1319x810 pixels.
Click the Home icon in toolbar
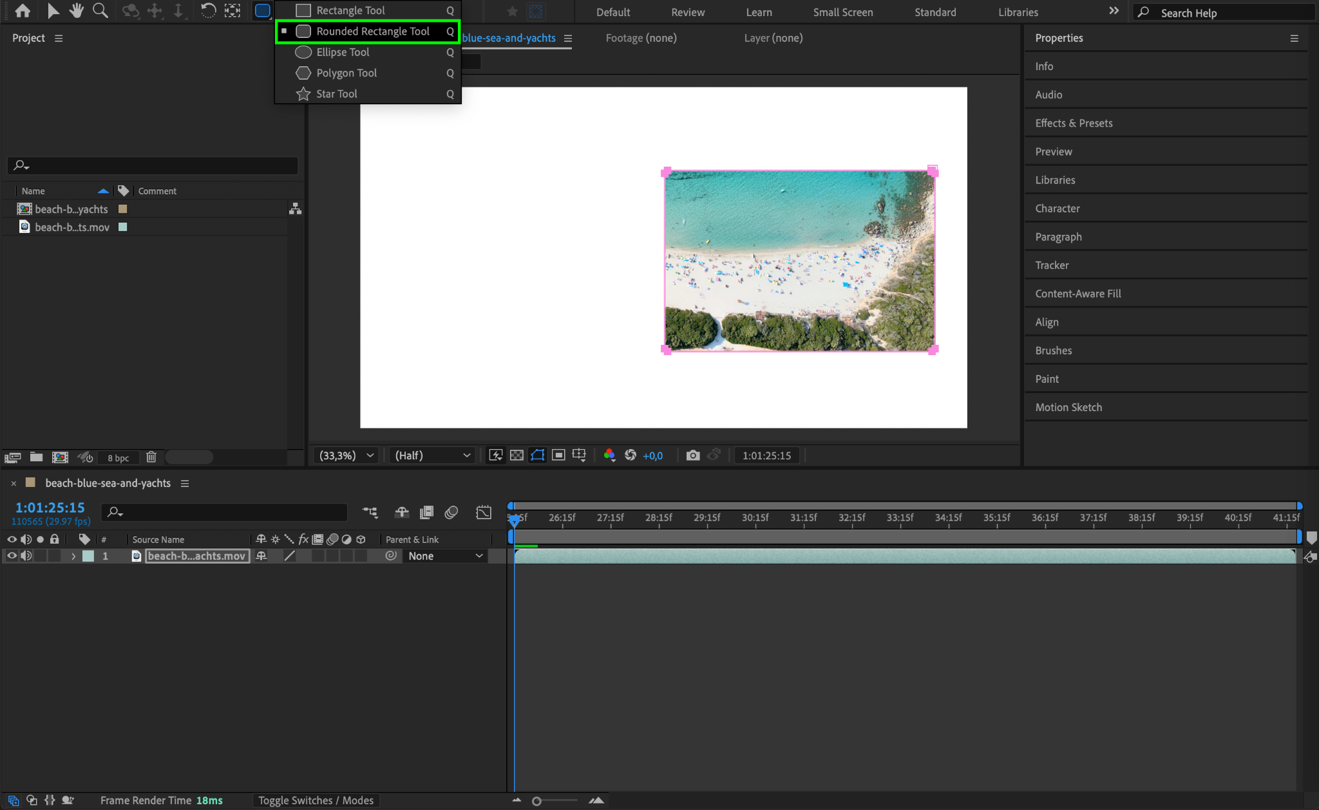23,11
